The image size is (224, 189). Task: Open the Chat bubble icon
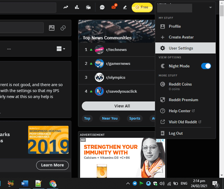102,7
